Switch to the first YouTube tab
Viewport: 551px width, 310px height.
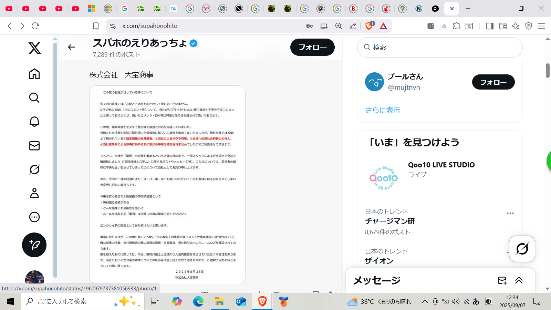(x=9, y=9)
